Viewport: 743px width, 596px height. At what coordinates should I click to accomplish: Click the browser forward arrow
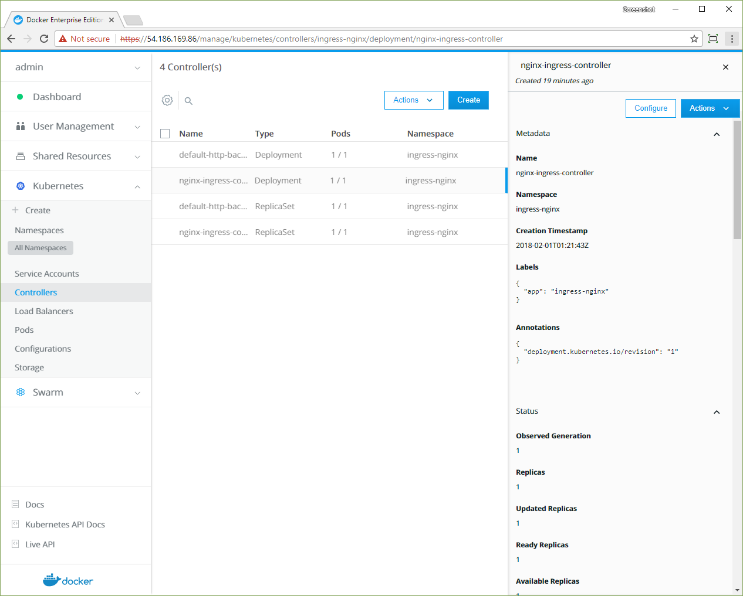(x=28, y=39)
